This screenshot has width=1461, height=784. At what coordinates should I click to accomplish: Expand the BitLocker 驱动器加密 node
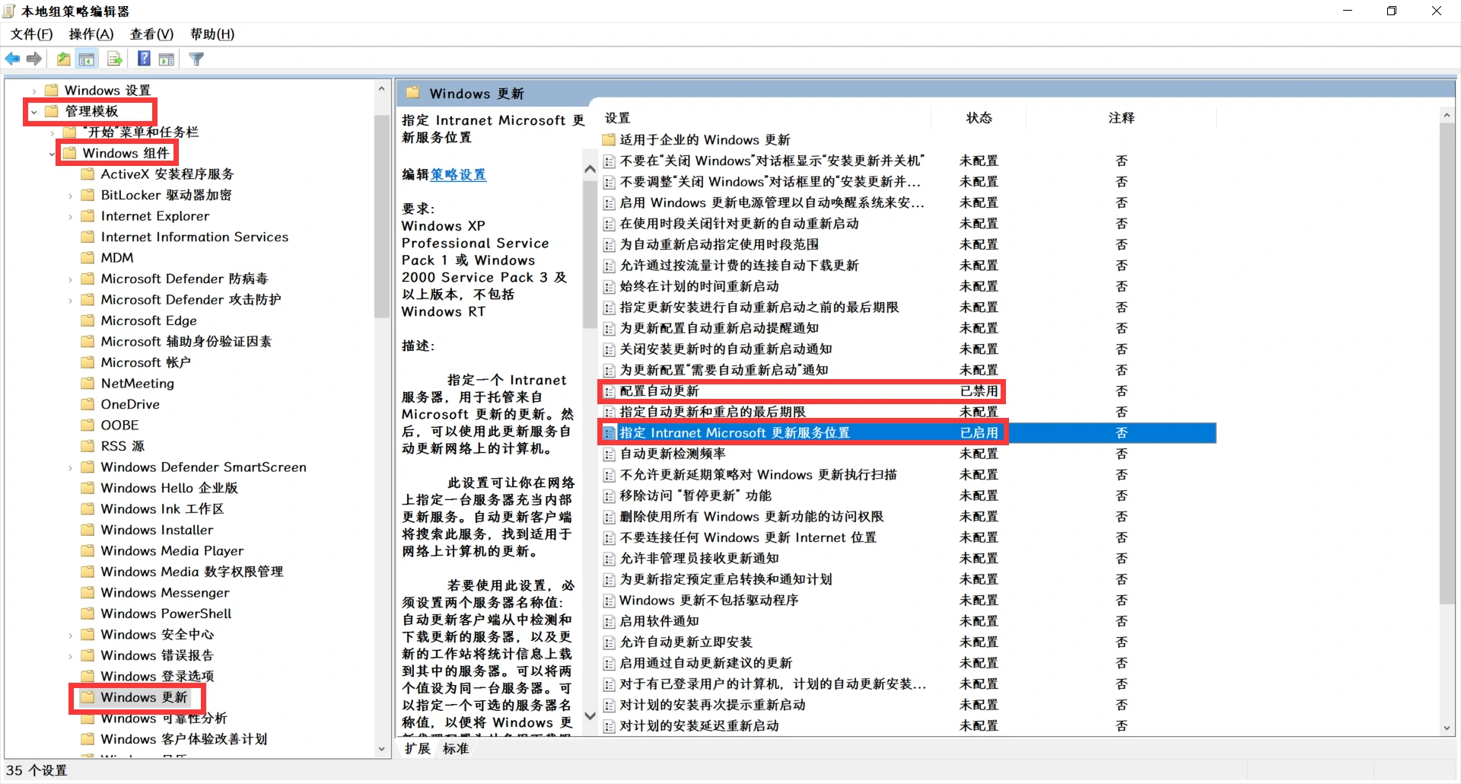pos(71,196)
